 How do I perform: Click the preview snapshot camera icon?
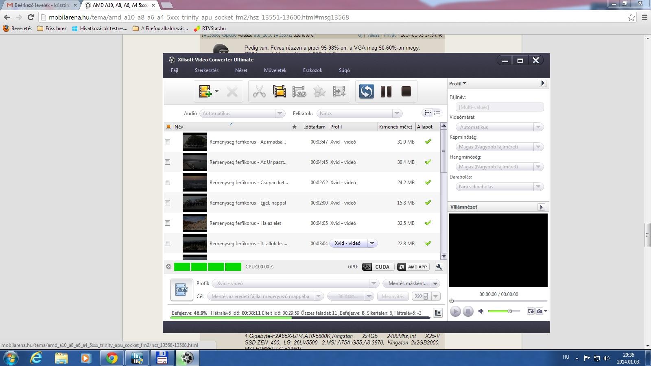pyautogui.click(x=540, y=311)
